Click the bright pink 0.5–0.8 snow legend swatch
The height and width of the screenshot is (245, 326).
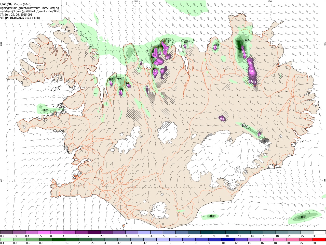[x=44, y=232]
